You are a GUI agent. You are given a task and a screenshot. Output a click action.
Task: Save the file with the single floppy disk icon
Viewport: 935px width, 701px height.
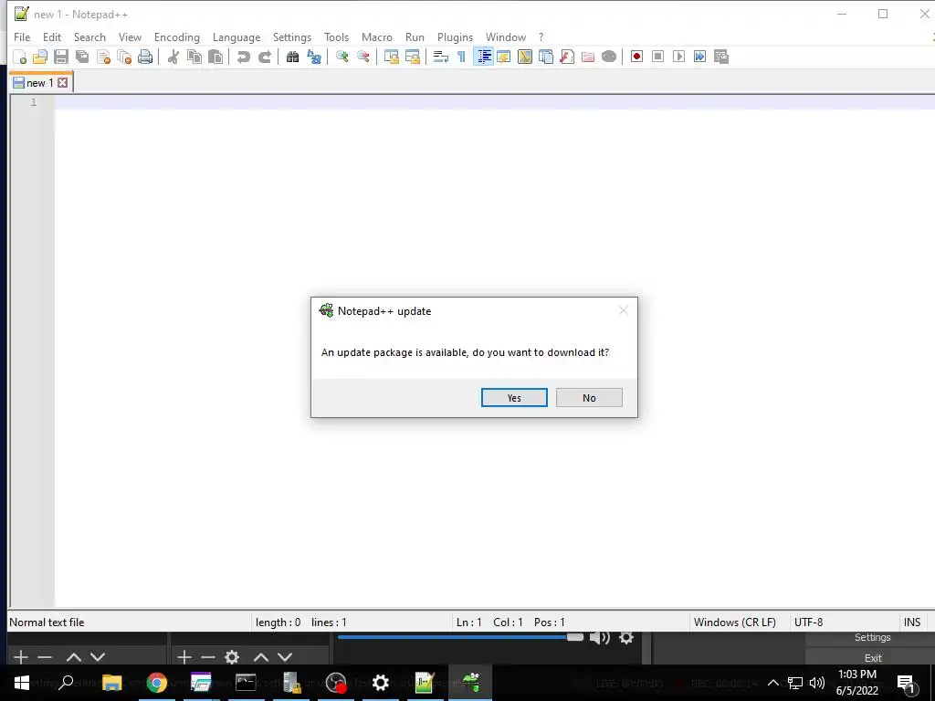pos(61,57)
